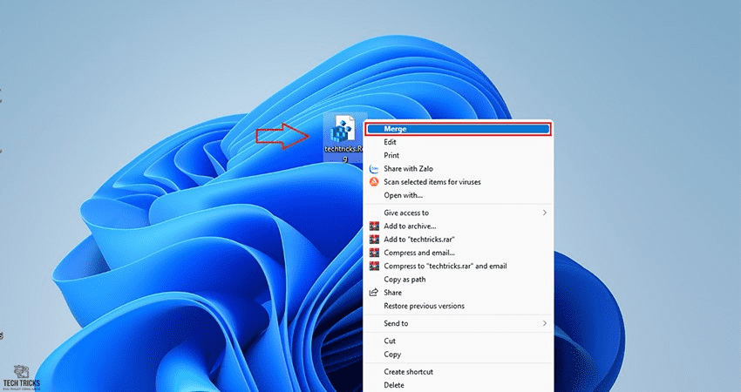Click WinRAR icon beside Compress to "techtricks.rar" and email
The height and width of the screenshot is (392, 741).
(x=374, y=266)
